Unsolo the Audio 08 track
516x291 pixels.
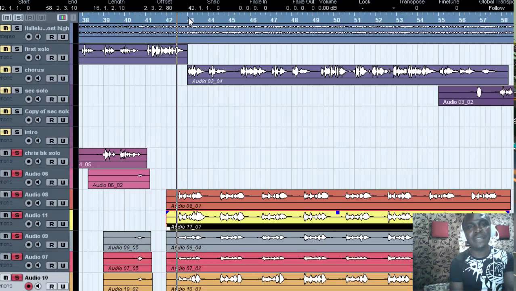pos(17,194)
